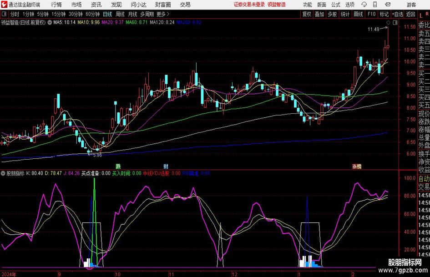The height and width of the screenshot is (277, 430).
Task: Toggle the side panel icon at chart corner
Action: 395,23
